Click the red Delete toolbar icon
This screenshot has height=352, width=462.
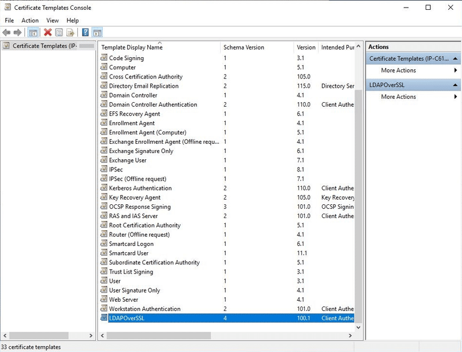click(48, 32)
